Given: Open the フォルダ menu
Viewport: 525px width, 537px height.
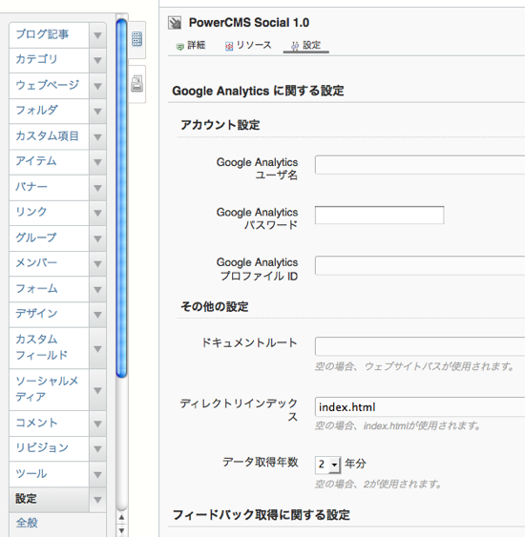Looking at the screenshot, I should tap(50, 111).
